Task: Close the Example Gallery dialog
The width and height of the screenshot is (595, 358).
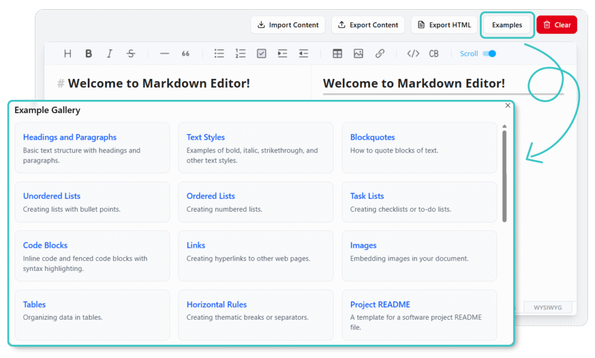Action: [x=508, y=106]
